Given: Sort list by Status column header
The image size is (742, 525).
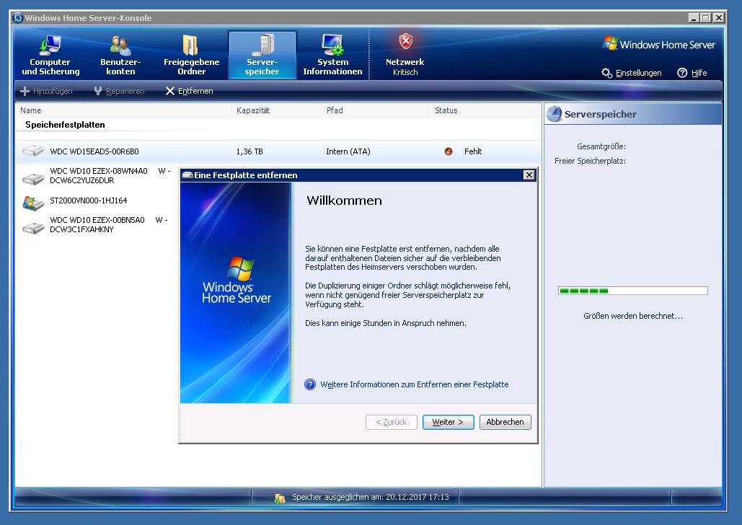Looking at the screenshot, I should click(446, 110).
